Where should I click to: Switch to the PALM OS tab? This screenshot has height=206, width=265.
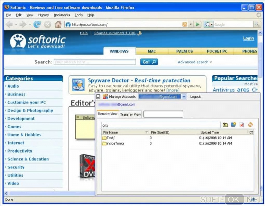click(x=184, y=51)
